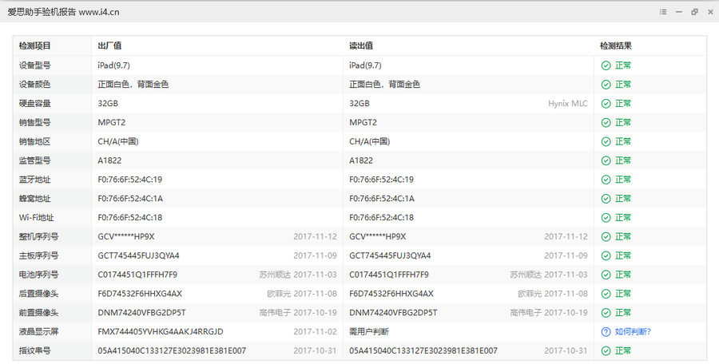The height and width of the screenshot is (364, 719).
Task: Click factory value MPGT2
Action: pos(111,122)
